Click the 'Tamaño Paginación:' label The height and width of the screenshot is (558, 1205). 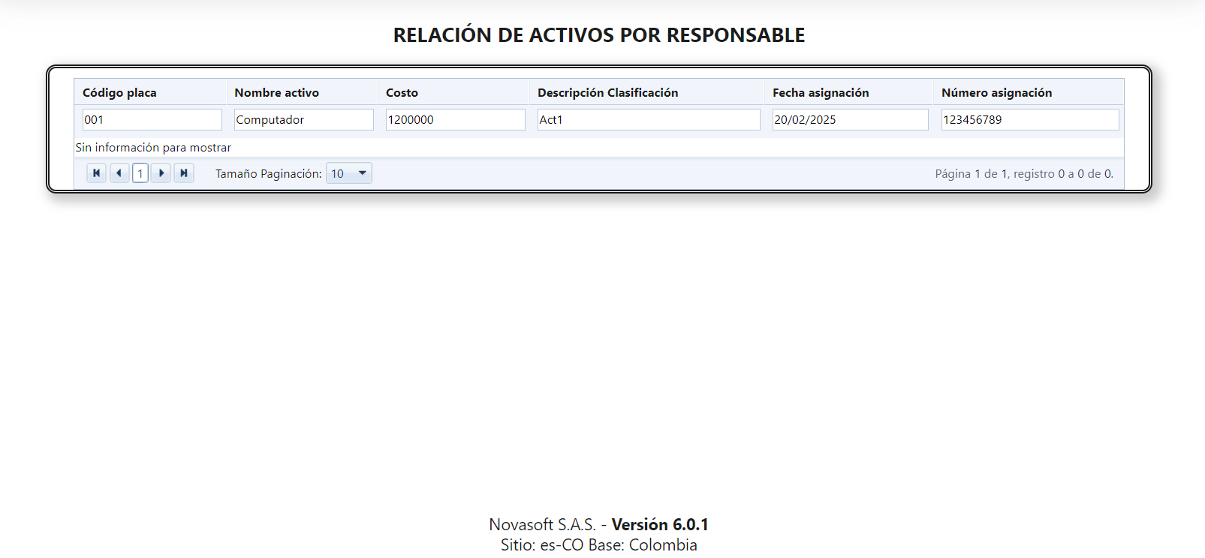(269, 173)
